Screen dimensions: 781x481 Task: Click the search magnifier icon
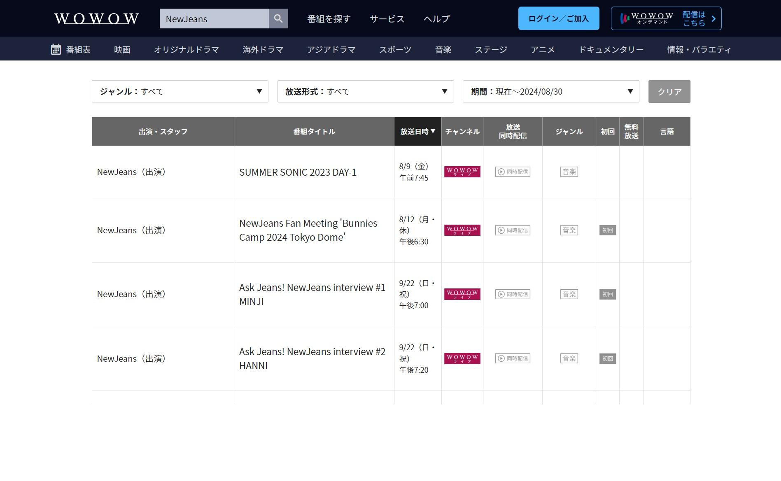(278, 19)
